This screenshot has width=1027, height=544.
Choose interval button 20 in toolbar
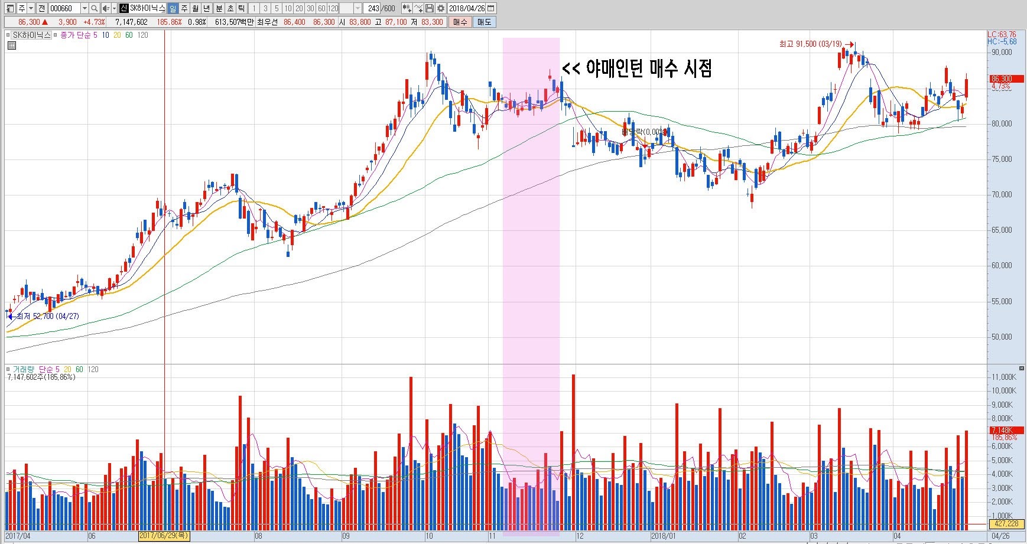[x=299, y=8]
